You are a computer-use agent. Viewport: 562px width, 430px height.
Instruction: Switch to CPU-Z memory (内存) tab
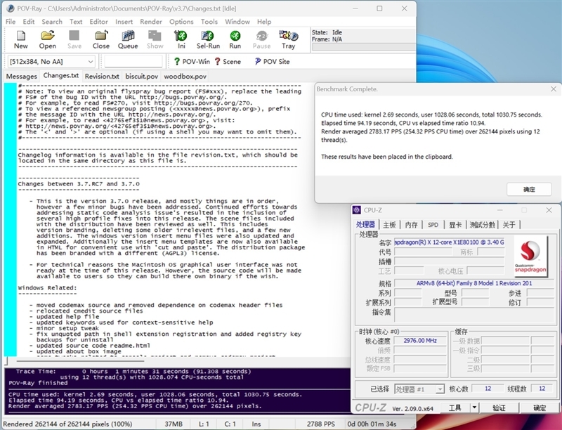(x=411, y=225)
